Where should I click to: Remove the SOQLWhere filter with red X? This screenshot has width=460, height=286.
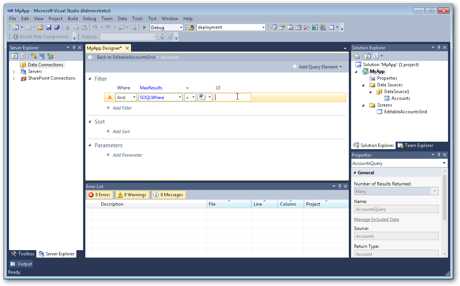(109, 97)
